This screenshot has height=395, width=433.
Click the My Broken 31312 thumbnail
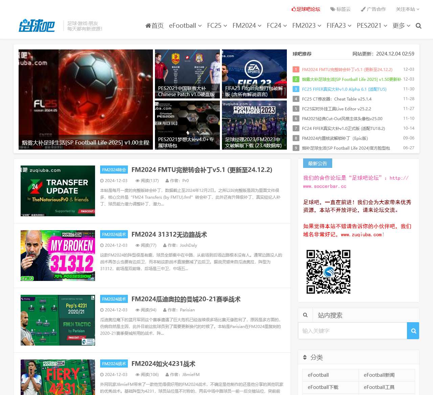coord(58,256)
